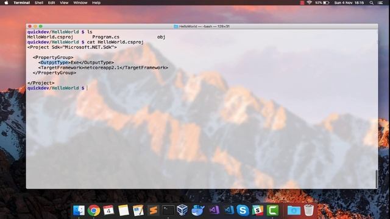390x219 pixels.
Task: Click the battery status indicator
Action: point(322,2)
